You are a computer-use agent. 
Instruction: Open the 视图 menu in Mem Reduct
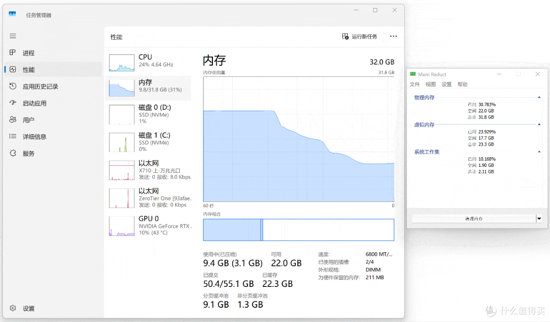pyautogui.click(x=430, y=84)
